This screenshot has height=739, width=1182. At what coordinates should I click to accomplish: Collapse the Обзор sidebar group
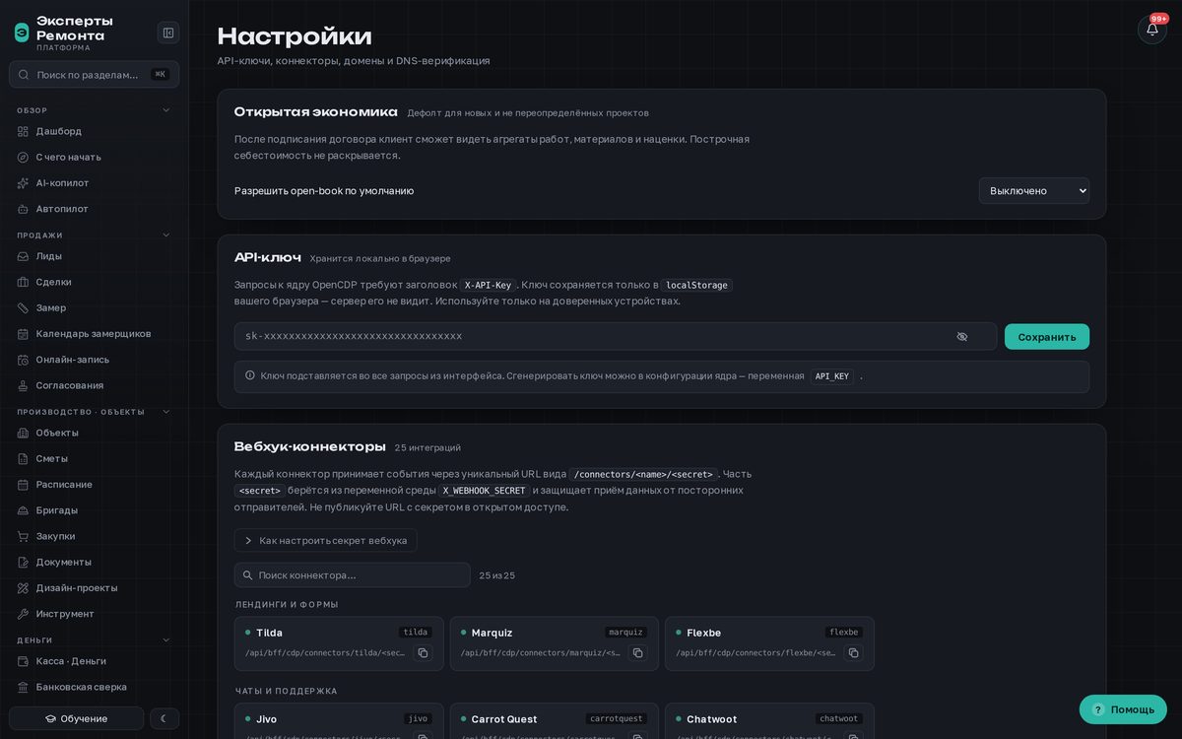(165, 110)
